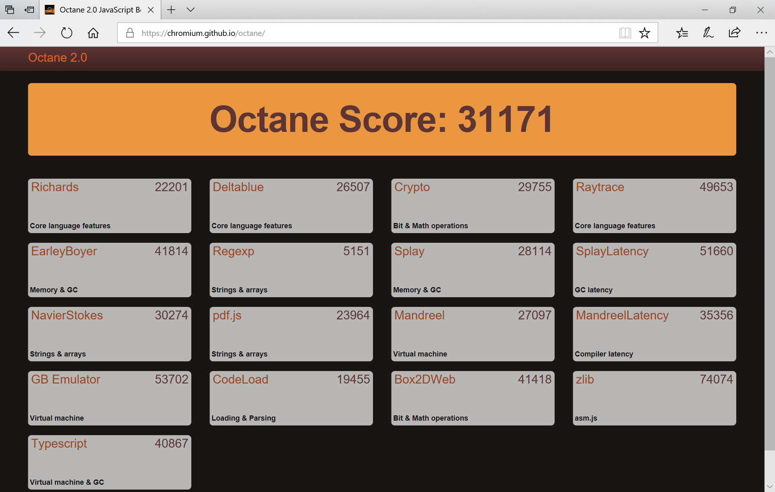Expand tab previews chevron
The width and height of the screenshot is (775, 492).
coord(190,9)
